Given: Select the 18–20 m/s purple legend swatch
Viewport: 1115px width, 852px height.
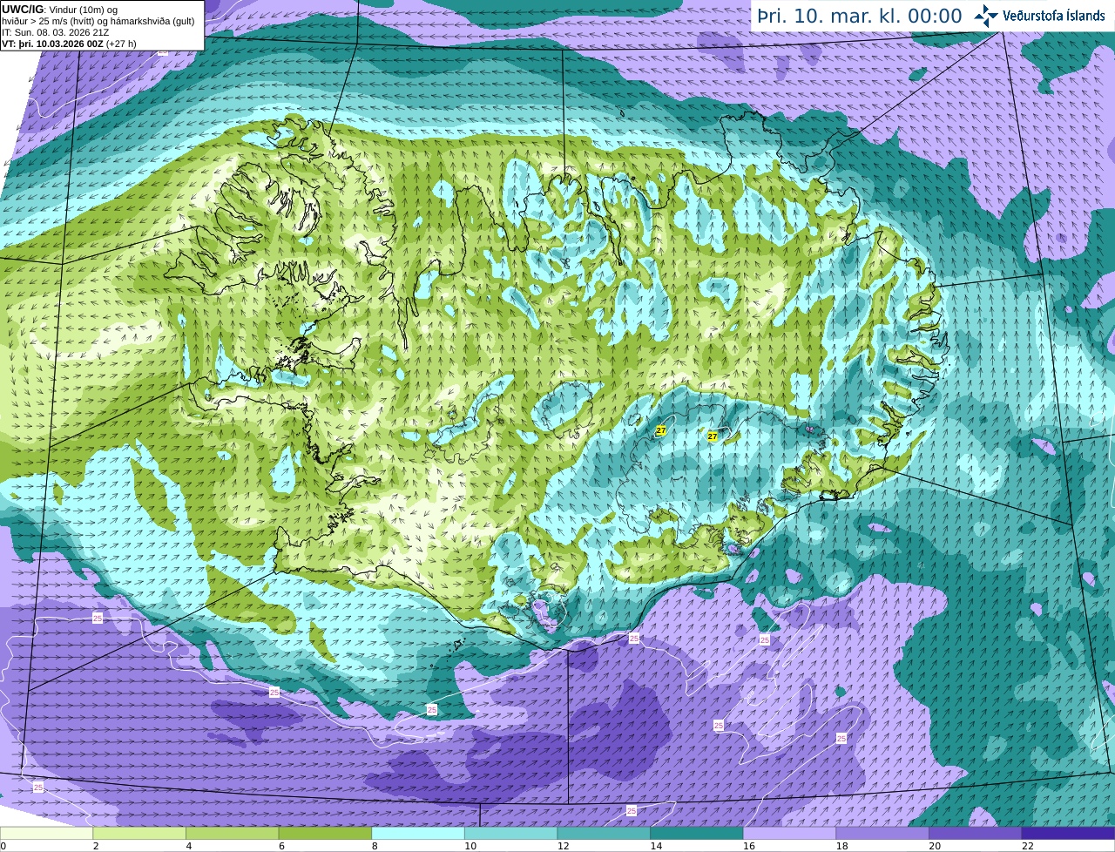Looking at the screenshot, I should 882,834.
